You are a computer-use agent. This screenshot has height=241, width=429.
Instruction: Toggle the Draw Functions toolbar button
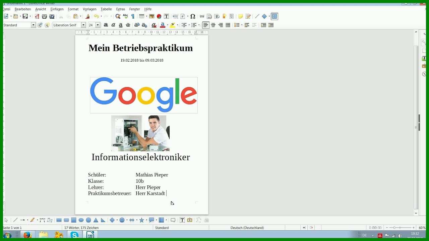point(274,16)
